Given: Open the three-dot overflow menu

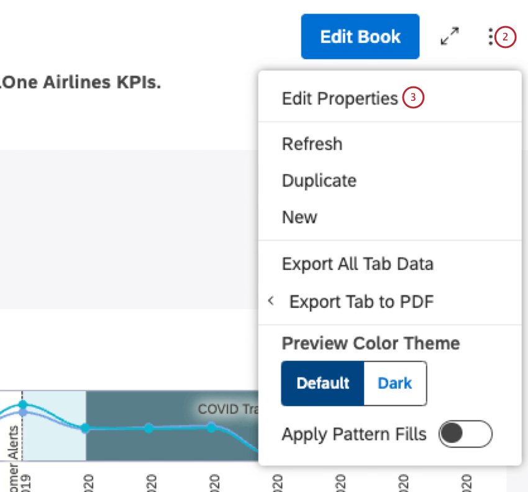Looking at the screenshot, I should click(494, 37).
